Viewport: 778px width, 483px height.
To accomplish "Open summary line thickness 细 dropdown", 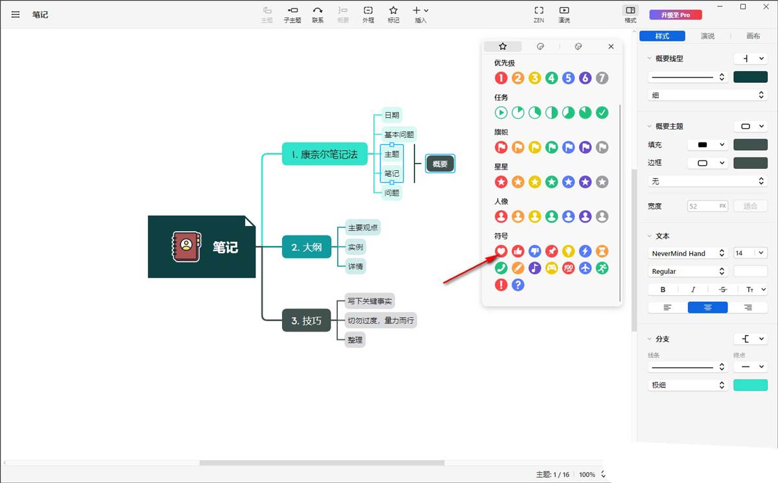I will coord(707,95).
